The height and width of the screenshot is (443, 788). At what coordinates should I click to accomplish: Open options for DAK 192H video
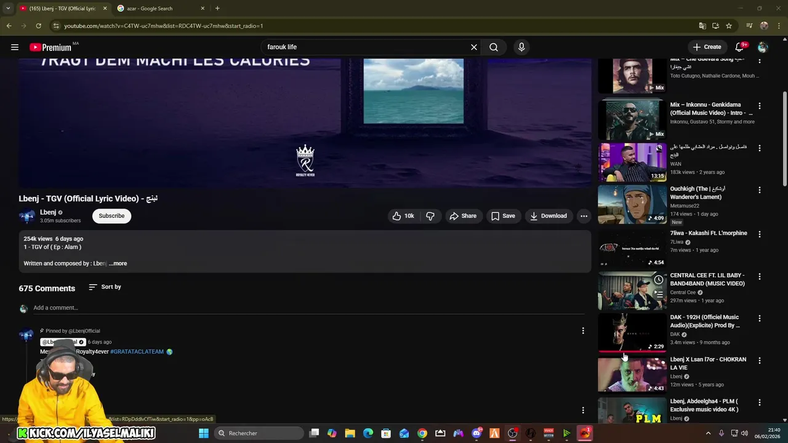point(759,319)
